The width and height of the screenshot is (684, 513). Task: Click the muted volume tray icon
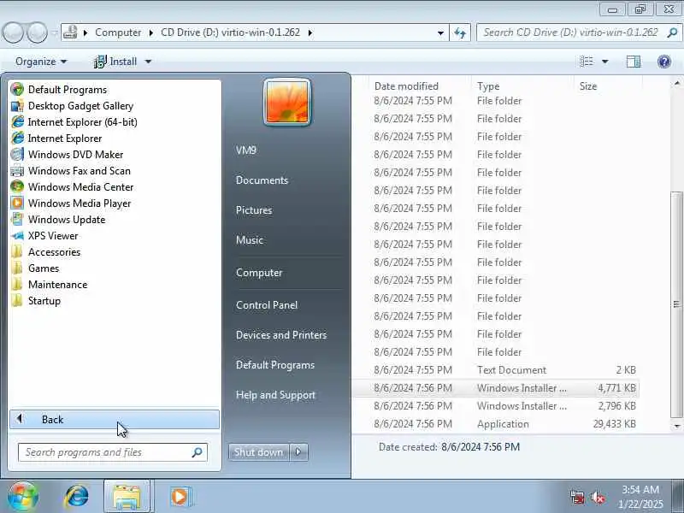tap(598, 497)
